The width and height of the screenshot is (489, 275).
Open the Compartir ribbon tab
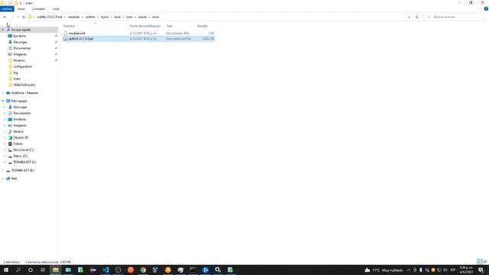point(39,9)
